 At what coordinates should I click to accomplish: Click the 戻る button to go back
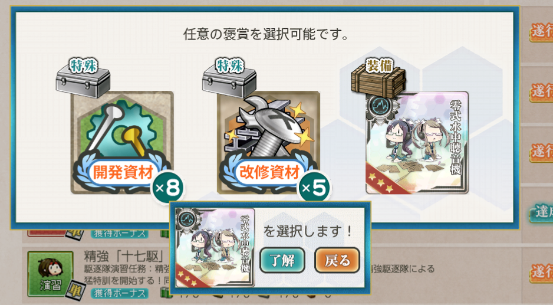coord(337,261)
